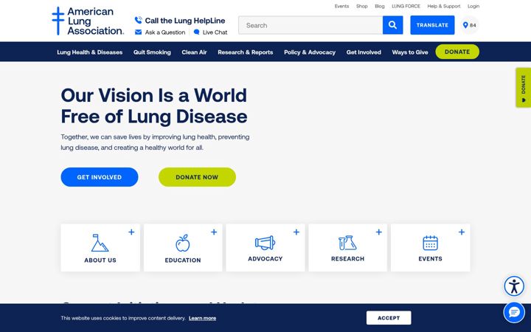531x332 pixels.
Task: Open the LUNG FORCE link
Action: tap(406, 6)
